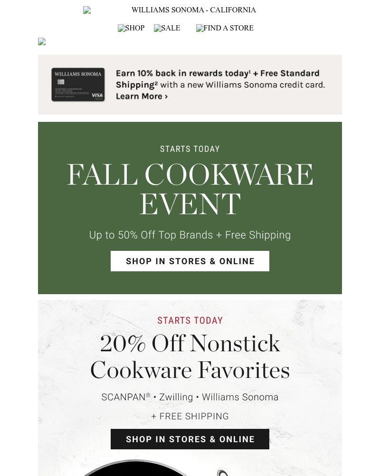The width and height of the screenshot is (380, 476).
Task: Click the Williams Sonoma - California header text
Action: click(194, 10)
